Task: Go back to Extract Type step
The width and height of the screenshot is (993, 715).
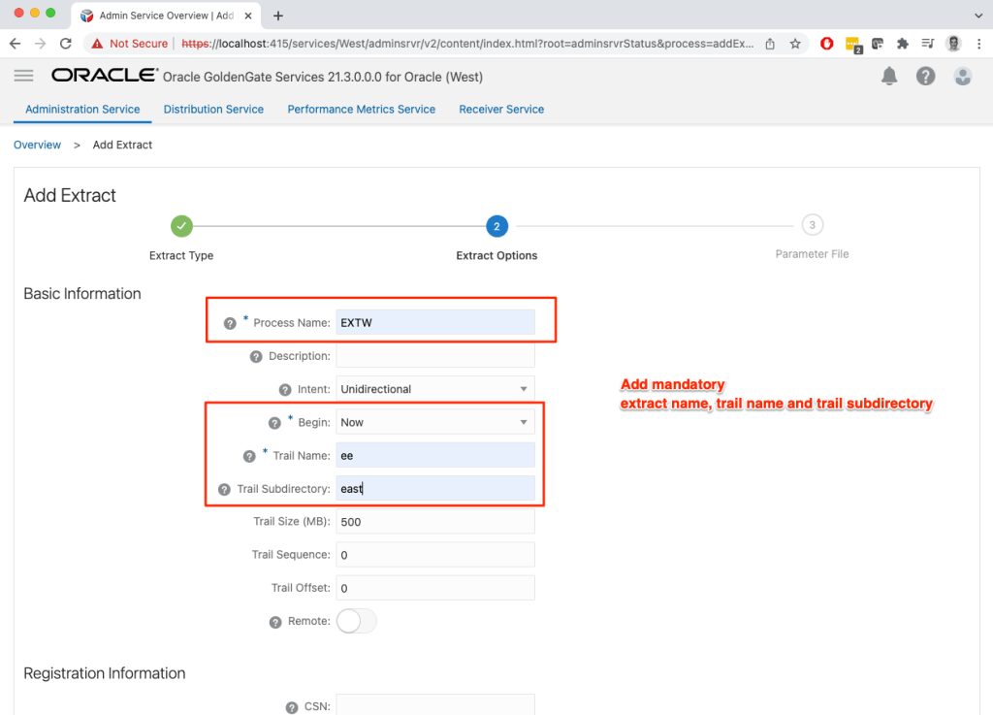Action: click(x=181, y=226)
